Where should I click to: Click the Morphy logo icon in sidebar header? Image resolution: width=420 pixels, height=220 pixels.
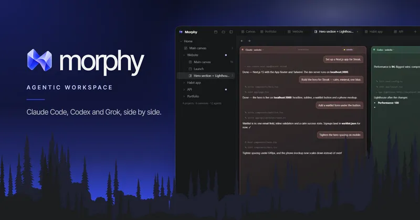(x=181, y=32)
